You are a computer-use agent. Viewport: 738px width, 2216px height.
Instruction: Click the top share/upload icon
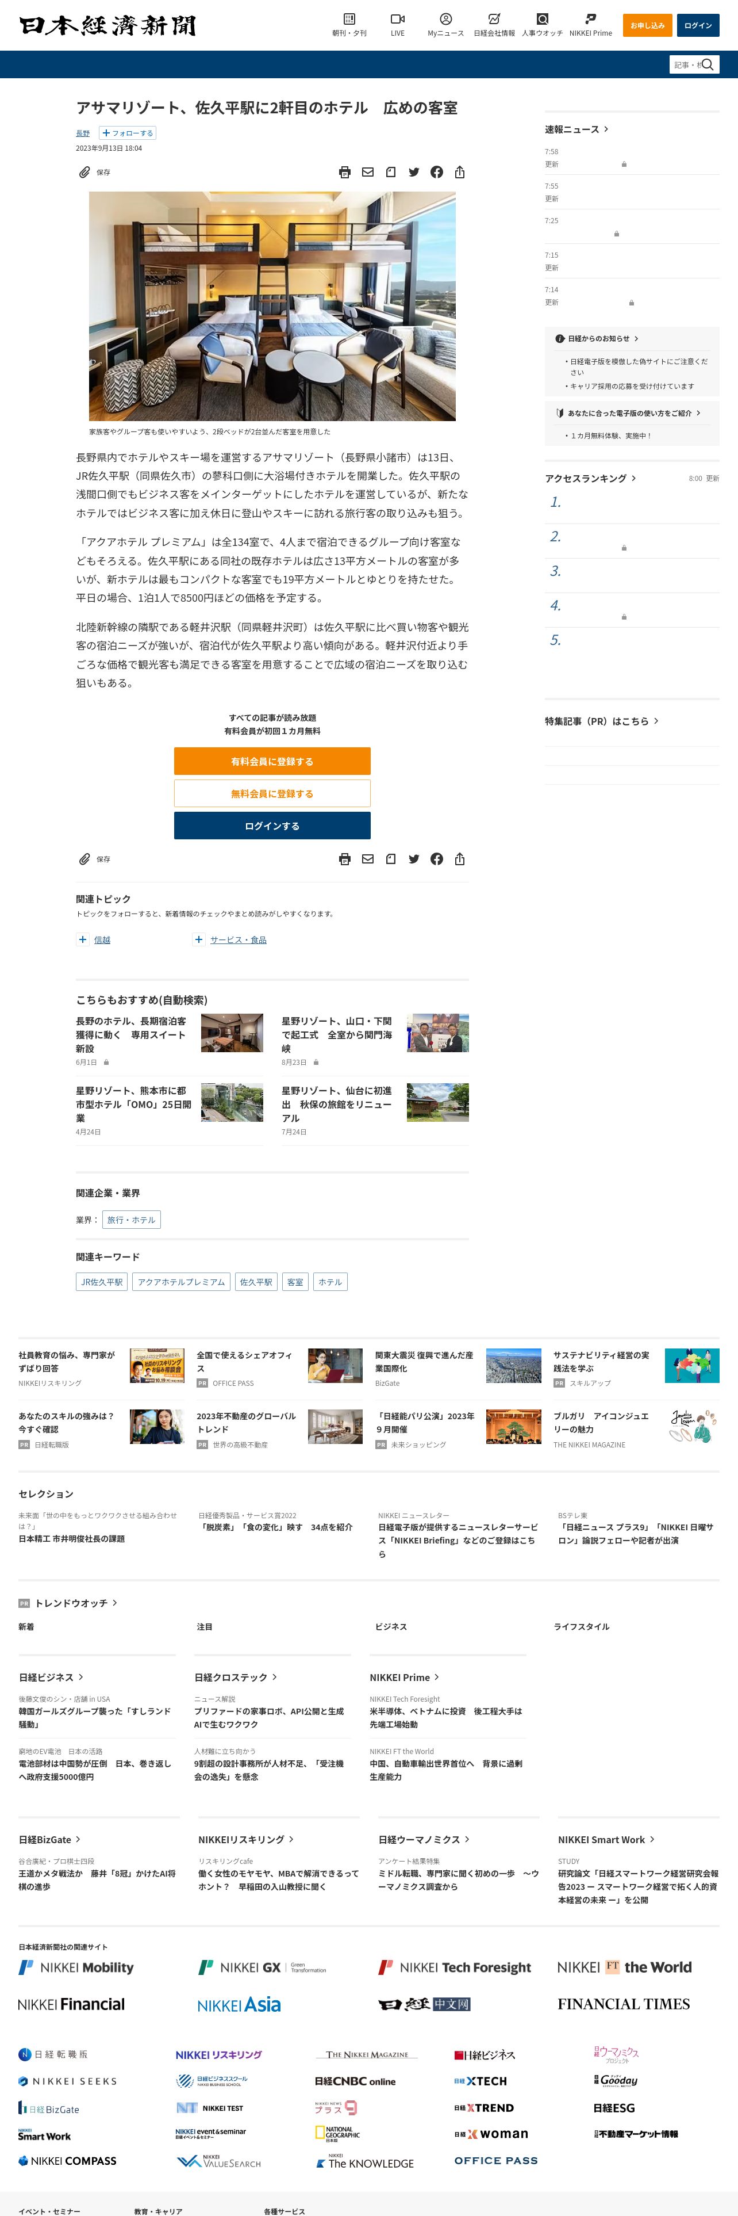pos(460,172)
